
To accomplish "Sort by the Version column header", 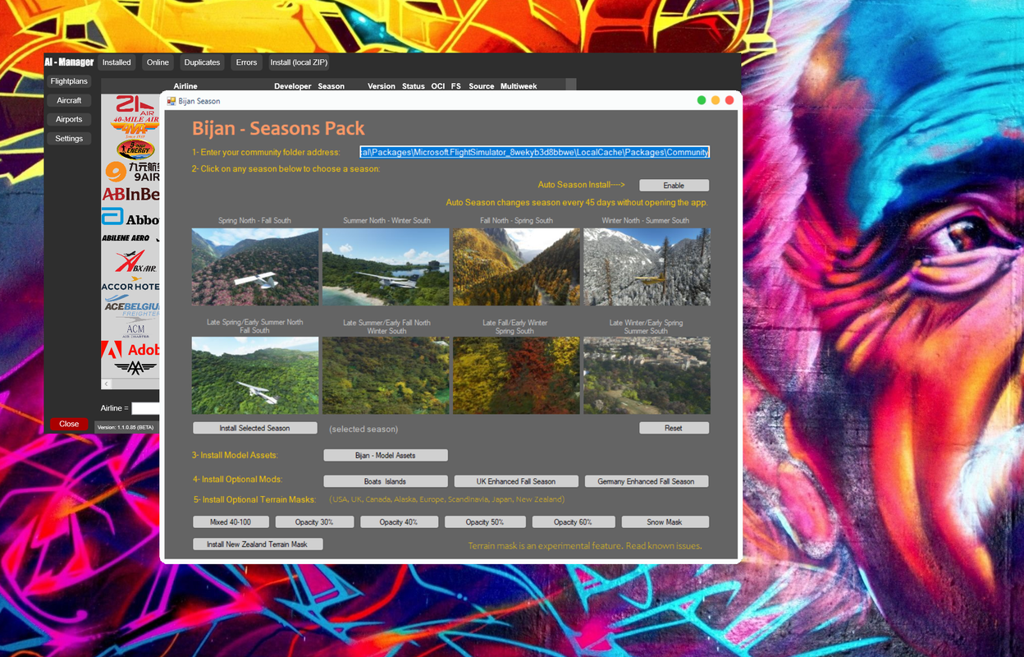I will [x=382, y=86].
